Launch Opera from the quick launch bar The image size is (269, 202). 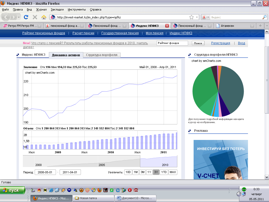tap(130, 190)
